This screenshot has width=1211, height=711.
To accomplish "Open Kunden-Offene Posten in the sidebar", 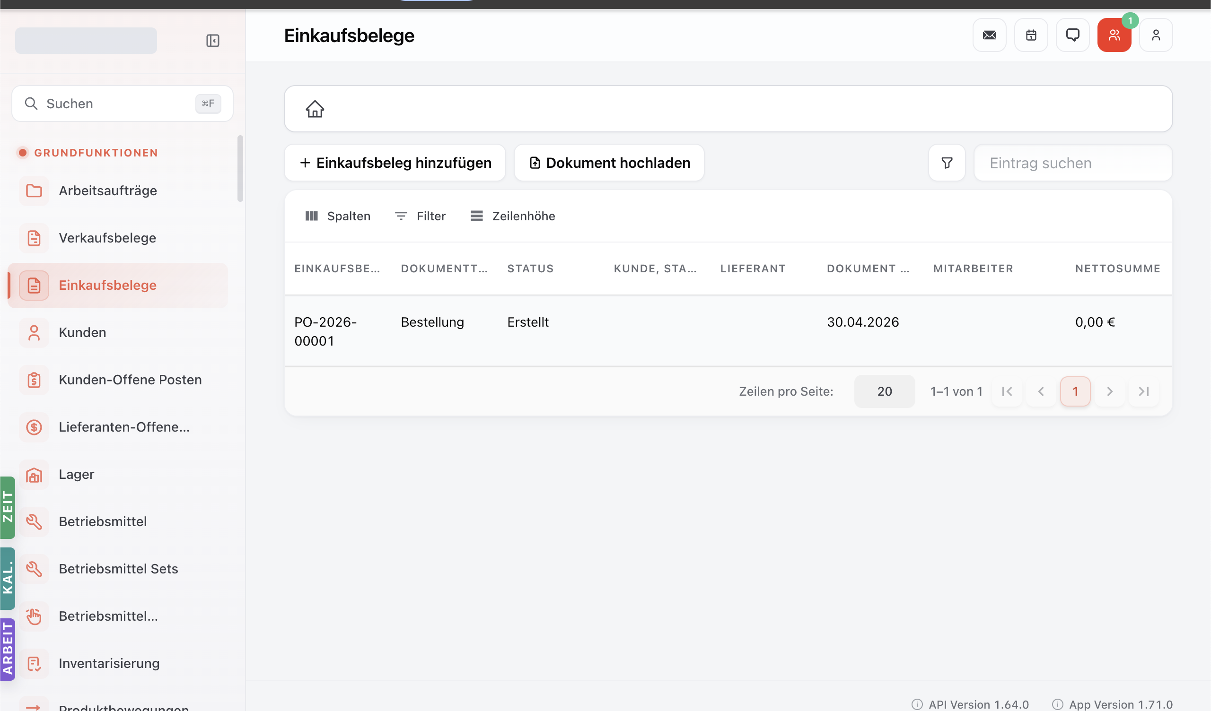I will 118,380.
